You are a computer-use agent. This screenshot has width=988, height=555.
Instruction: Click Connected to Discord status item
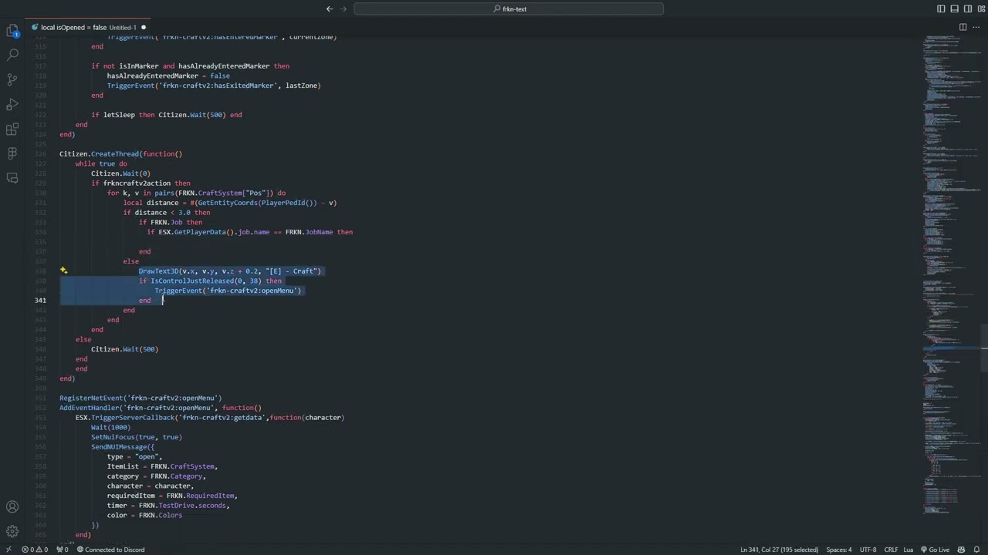(110, 550)
